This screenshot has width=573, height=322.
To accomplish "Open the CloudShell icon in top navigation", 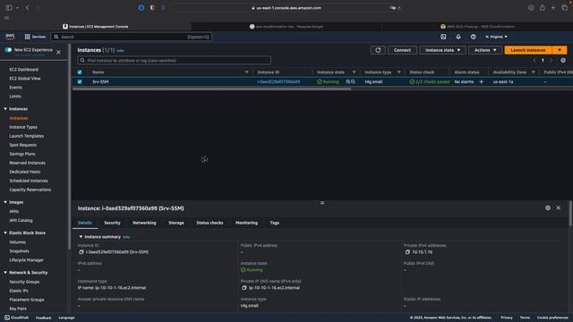I will [x=443, y=37].
